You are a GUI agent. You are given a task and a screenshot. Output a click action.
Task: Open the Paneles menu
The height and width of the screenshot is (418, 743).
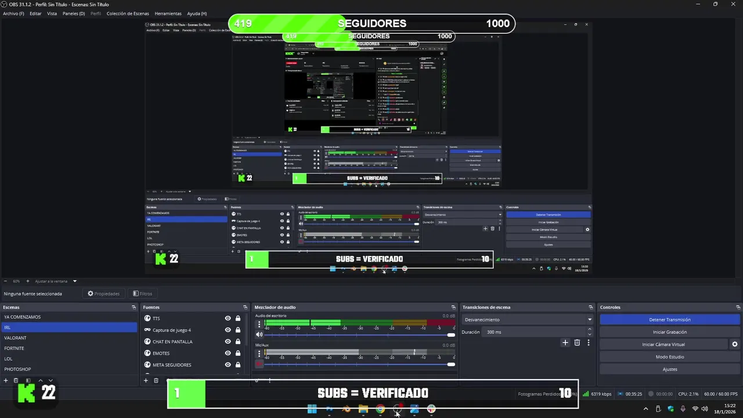pos(74,13)
